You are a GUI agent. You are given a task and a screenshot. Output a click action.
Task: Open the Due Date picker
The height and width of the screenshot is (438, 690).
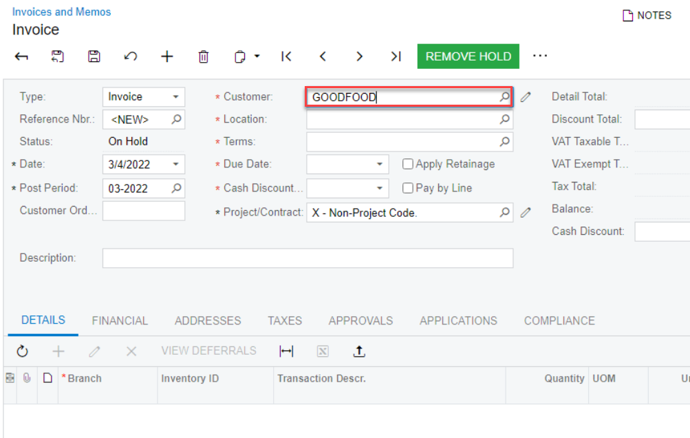click(x=378, y=164)
